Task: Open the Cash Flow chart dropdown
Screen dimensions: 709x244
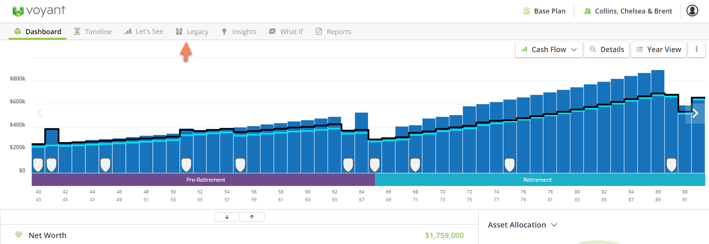Action: click(549, 49)
